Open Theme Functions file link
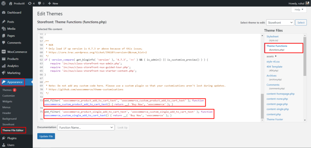The width and height of the screenshot is (311, 148). (x=277, y=46)
